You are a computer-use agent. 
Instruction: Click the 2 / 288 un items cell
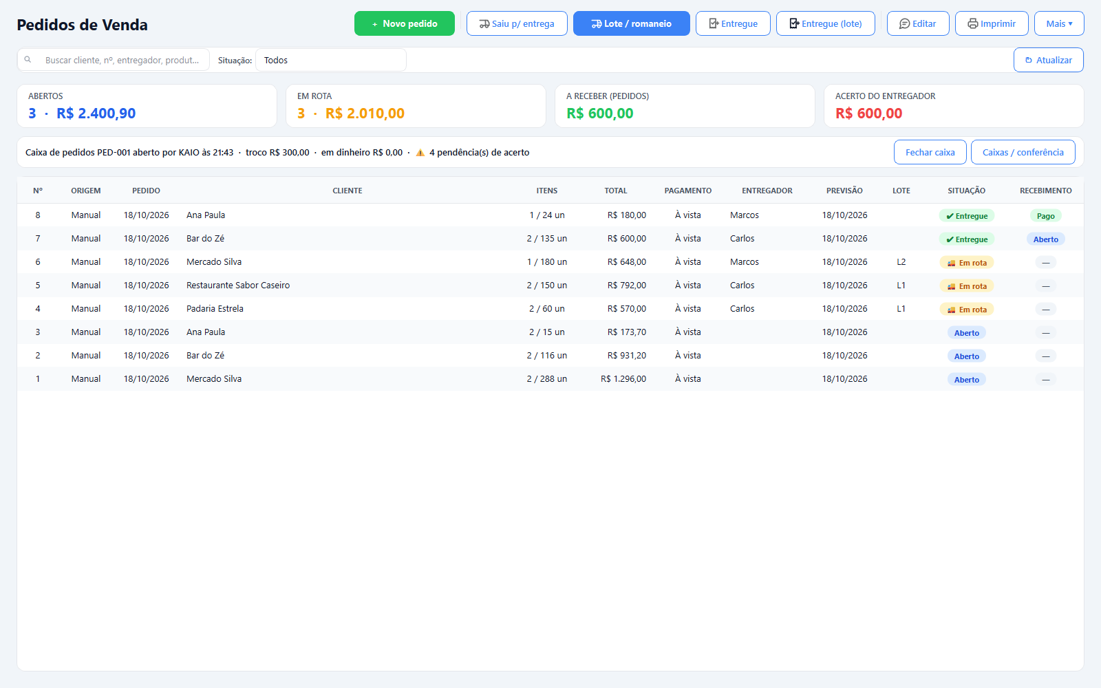pos(547,379)
